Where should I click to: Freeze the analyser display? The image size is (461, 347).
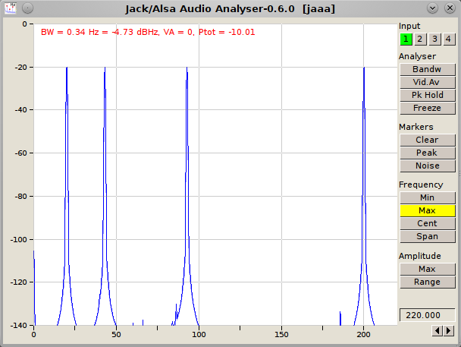[427, 109]
